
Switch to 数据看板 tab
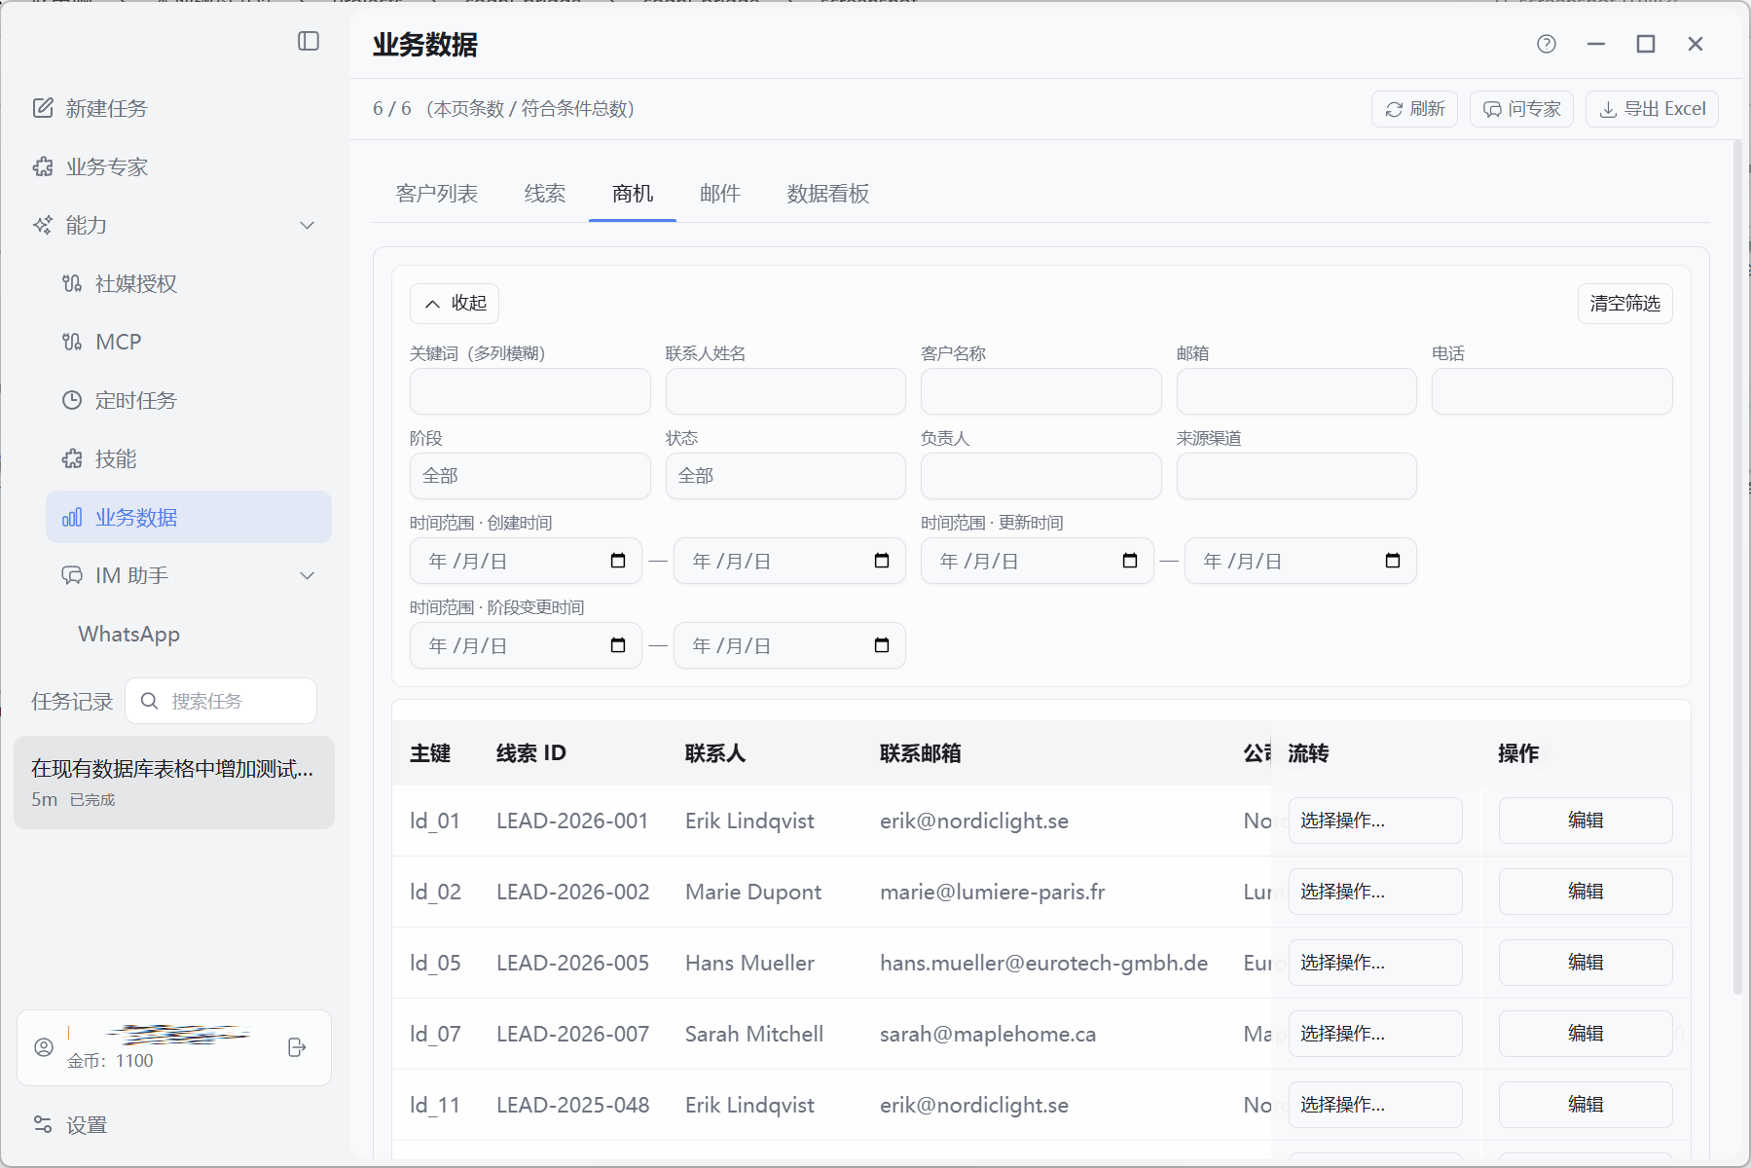coord(828,194)
